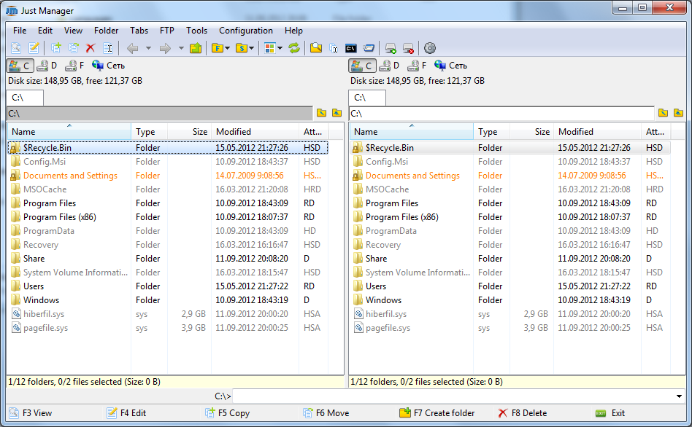Toggle drive C button in right panel
The height and width of the screenshot is (427, 692).
tap(362, 66)
